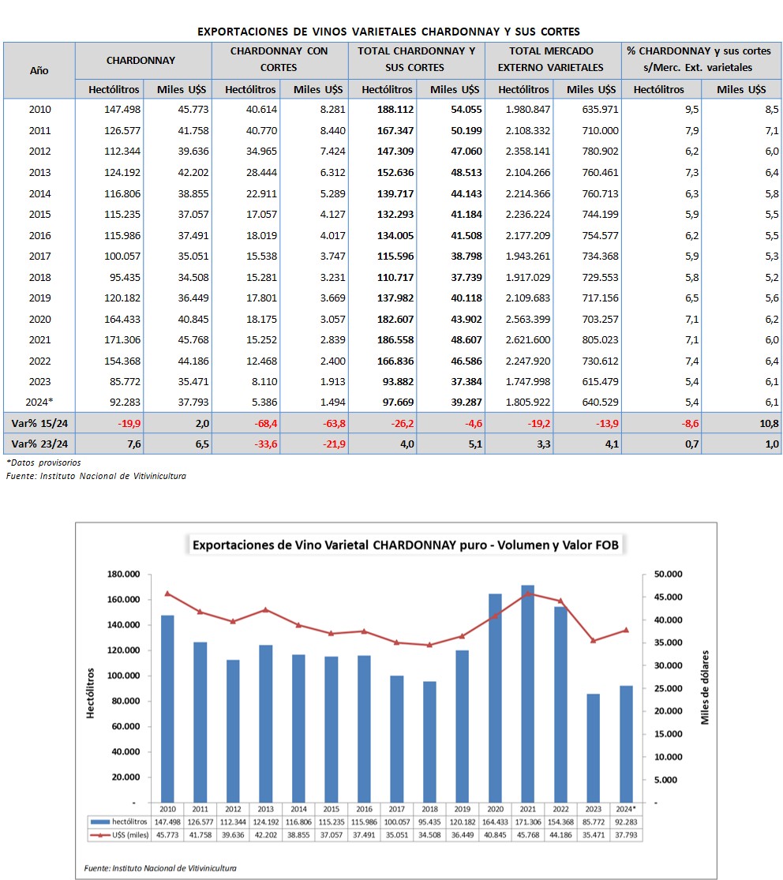The width and height of the screenshot is (783, 880).
Task: Click the '*Datos provisorios' footnote
Action: [x=43, y=462]
